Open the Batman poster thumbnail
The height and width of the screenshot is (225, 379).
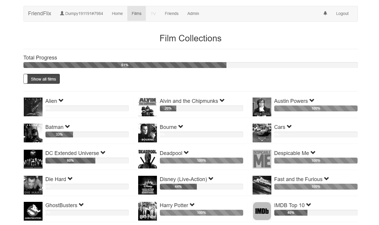[x=33, y=133]
